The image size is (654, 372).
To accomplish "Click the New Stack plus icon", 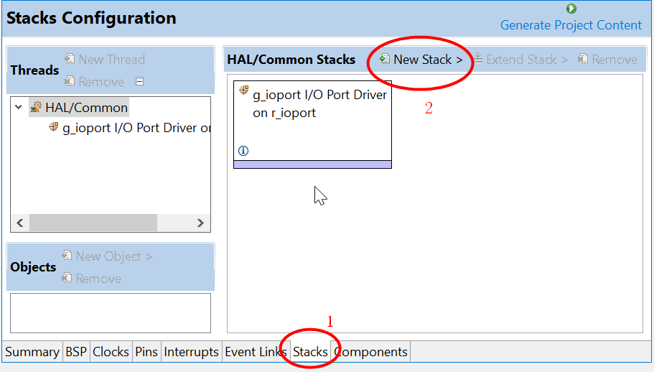I will coord(385,60).
